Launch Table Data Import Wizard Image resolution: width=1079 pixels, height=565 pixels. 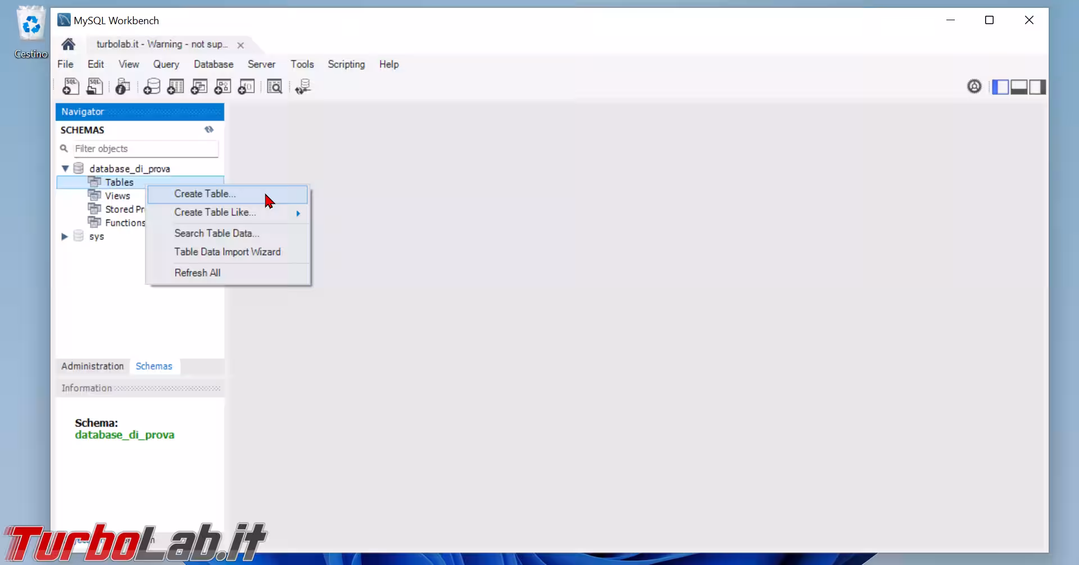(x=228, y=252)
